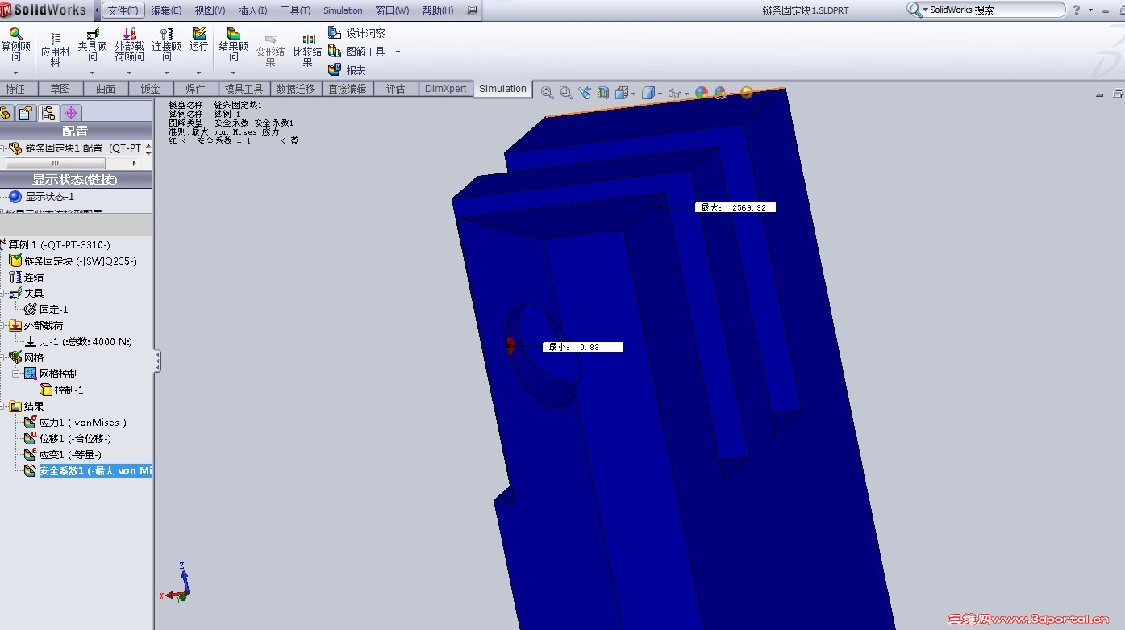Open the 外部载荷顾问 dropdown arrow
The height and width of the screenshot is (630, 1125).
pyautogui.click(x=129, y=73)
